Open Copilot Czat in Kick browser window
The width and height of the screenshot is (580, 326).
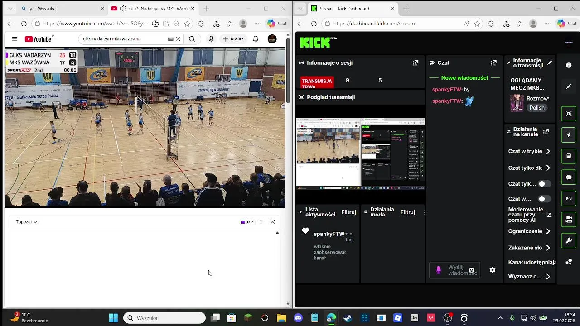567,24
